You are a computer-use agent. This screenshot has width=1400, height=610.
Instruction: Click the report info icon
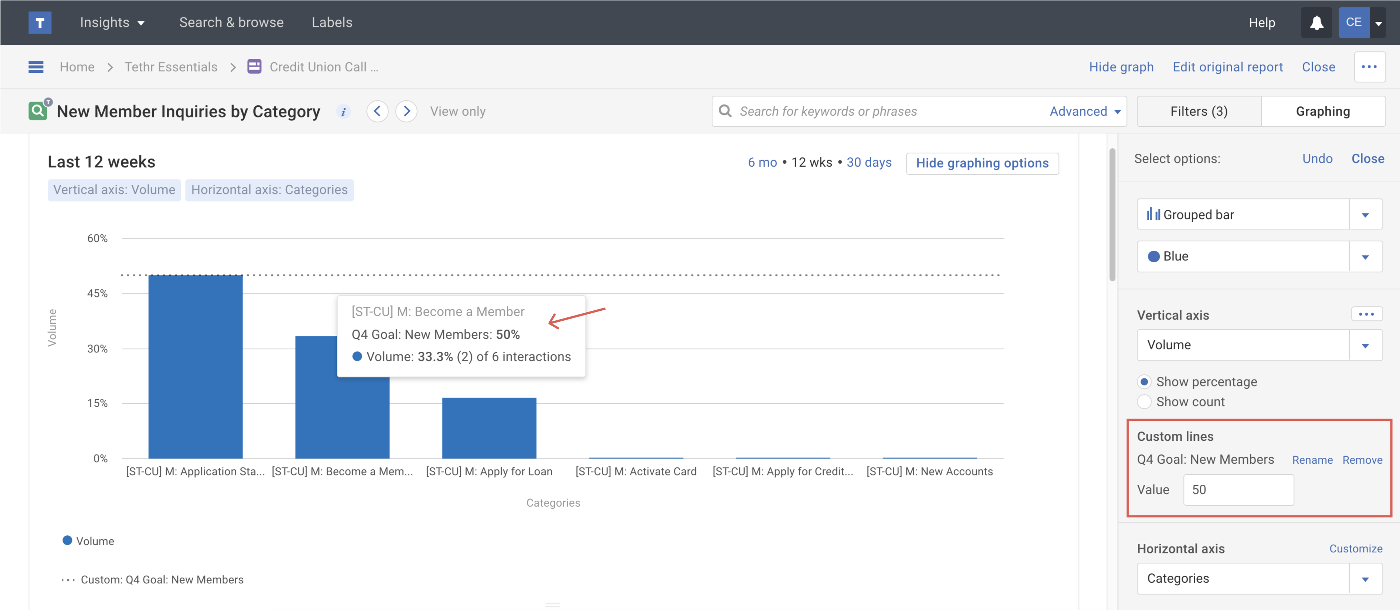click(x=343, y=112)
